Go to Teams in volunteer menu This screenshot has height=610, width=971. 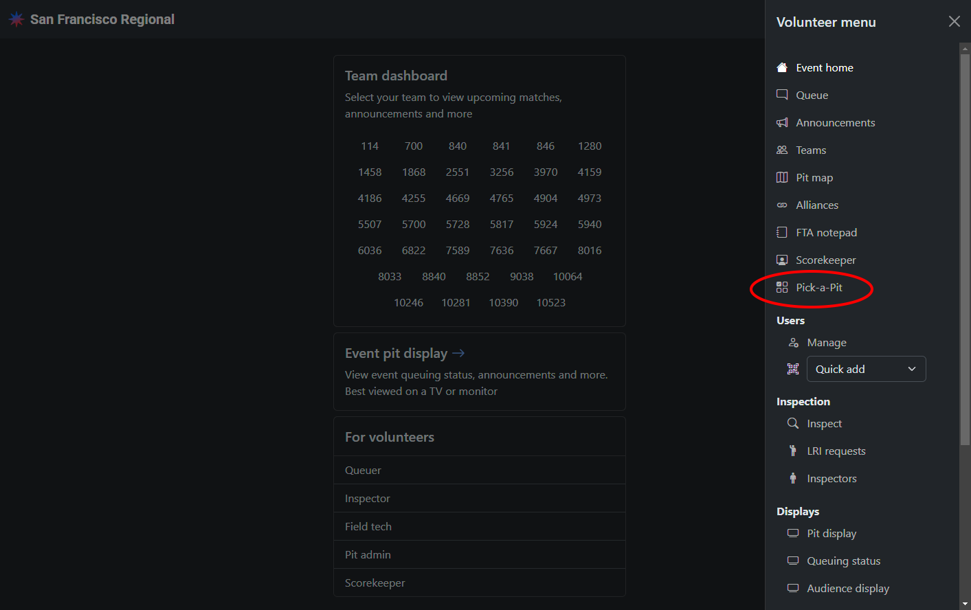[811, 150]
